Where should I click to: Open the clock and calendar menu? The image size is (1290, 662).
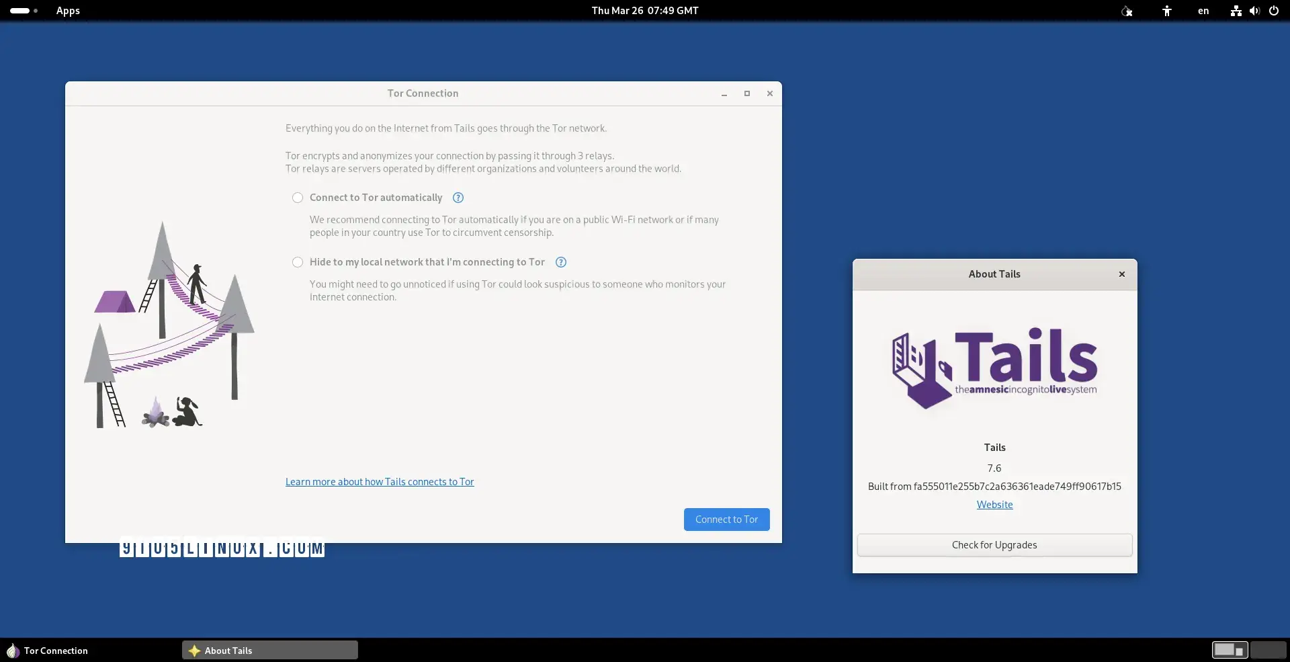(645, 11)
